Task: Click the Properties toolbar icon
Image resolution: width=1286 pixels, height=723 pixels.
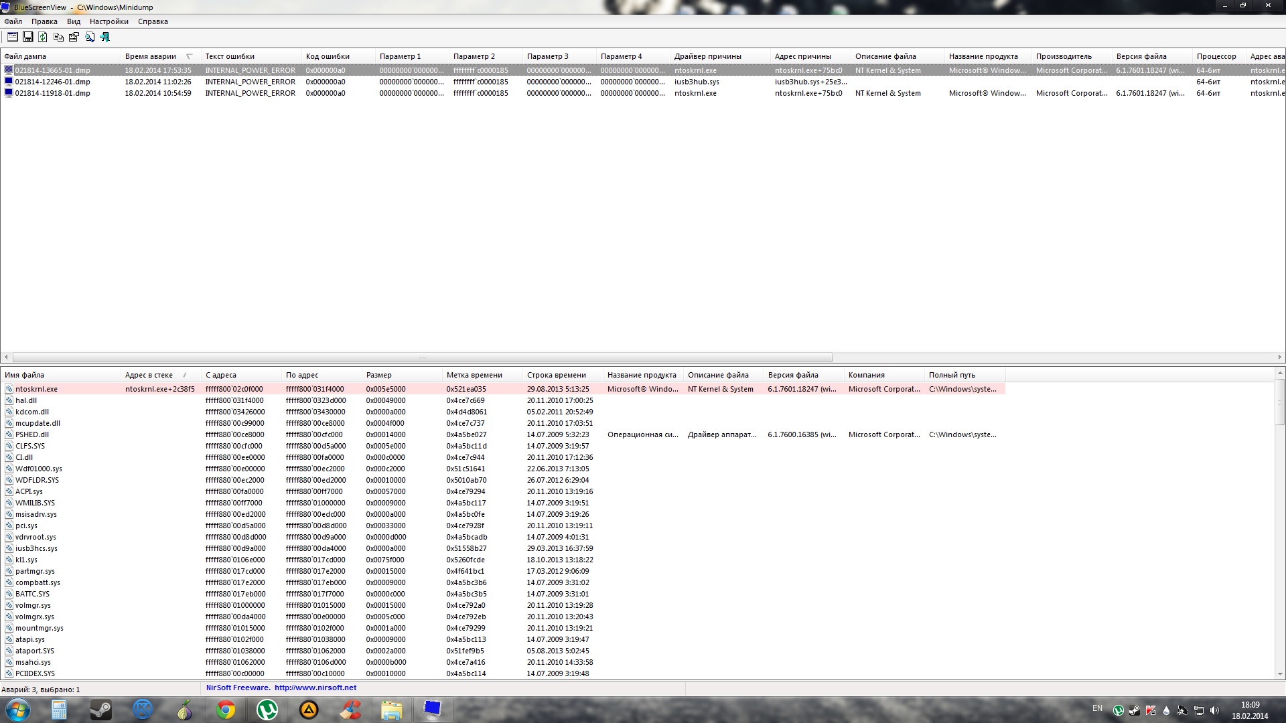Action: tap(74, 37)
